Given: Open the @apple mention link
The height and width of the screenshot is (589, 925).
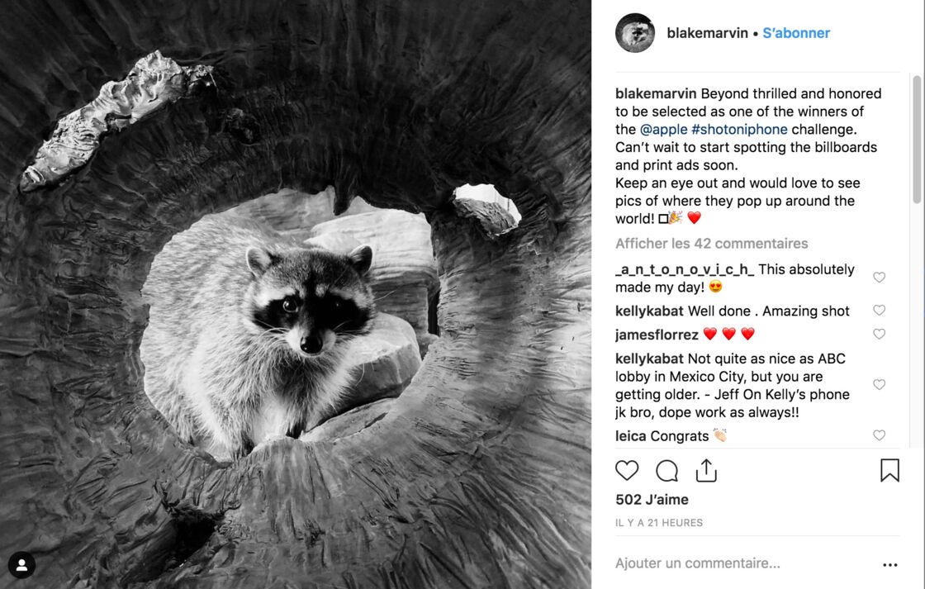Looking at the screenshot, I should [x=663, y=129].
